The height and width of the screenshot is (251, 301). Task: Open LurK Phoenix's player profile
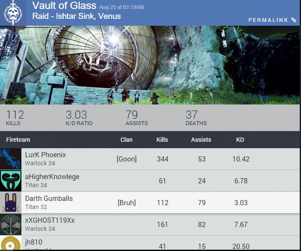[46, 155]
